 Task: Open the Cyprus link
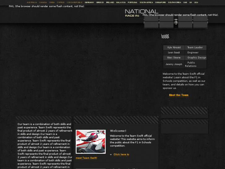coord(61,2)
